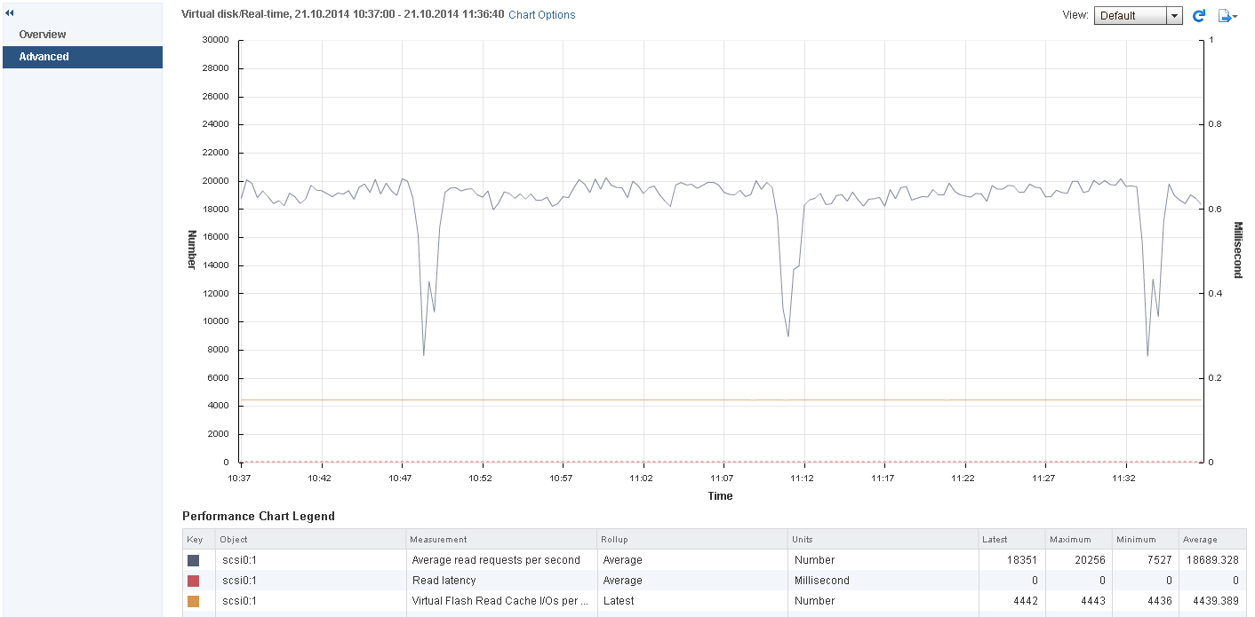Open the View dropdown arrow
This screenshot has width=1255, height=617.
[1174, 16]
